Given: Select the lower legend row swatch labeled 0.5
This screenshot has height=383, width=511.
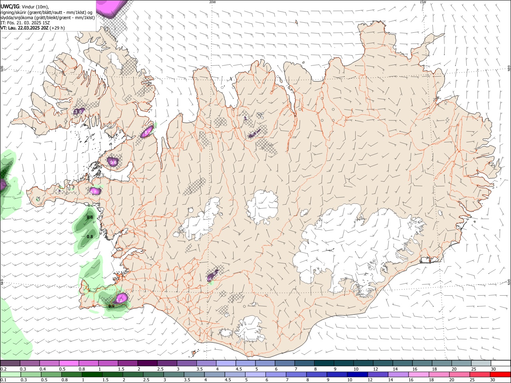Looking at the screenshot, I should (51, 375).
